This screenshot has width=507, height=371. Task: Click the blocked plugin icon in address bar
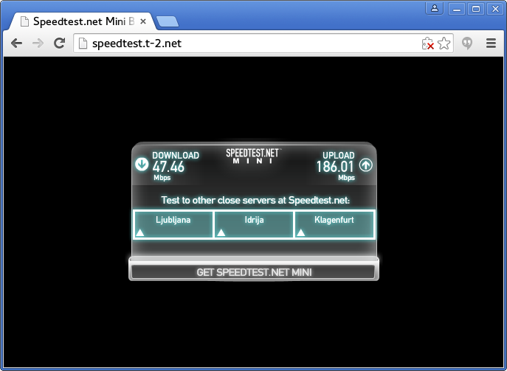pyautogui.click(x=428, y=44)
